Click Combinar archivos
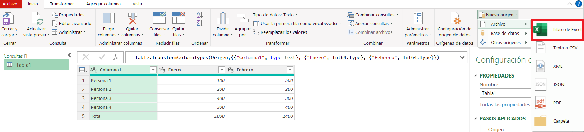 pyautogui.click(x=370, y=32)
